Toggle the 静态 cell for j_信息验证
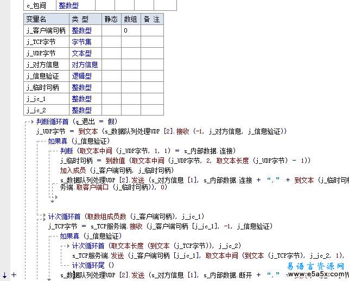The image size is (349, 281). coord(111,76)
